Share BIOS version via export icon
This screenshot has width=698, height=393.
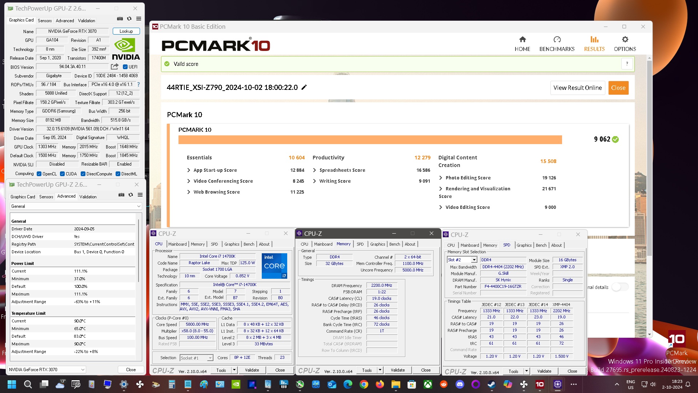click(115, 67)
